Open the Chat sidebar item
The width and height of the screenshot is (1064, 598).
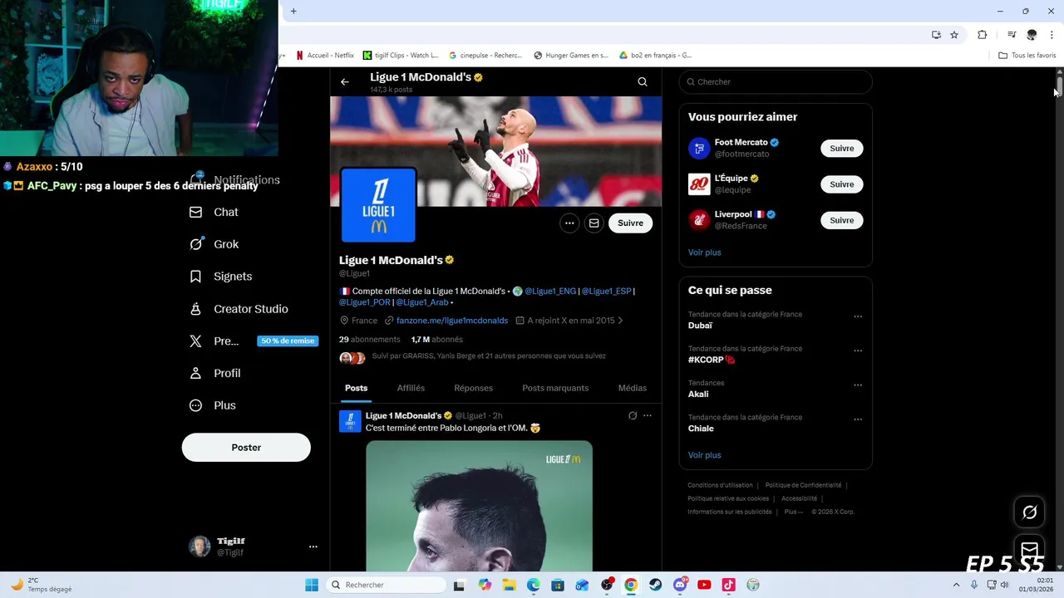click(x=214, y=212)
